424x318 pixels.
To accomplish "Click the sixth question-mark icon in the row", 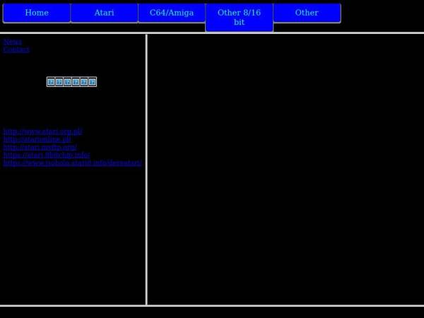I will [x=92, y=82].
